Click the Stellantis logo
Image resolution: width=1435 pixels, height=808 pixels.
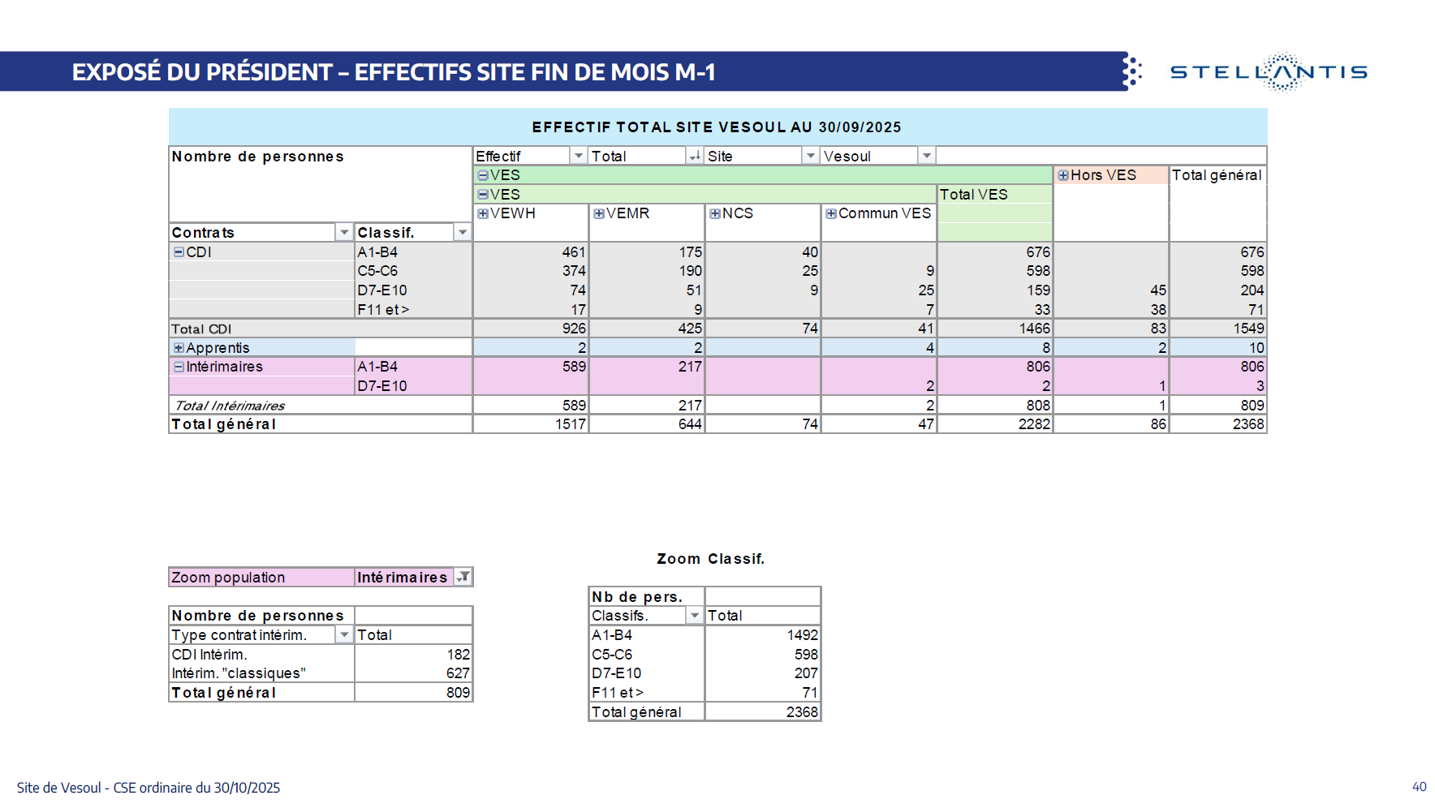pos(1269,72)
